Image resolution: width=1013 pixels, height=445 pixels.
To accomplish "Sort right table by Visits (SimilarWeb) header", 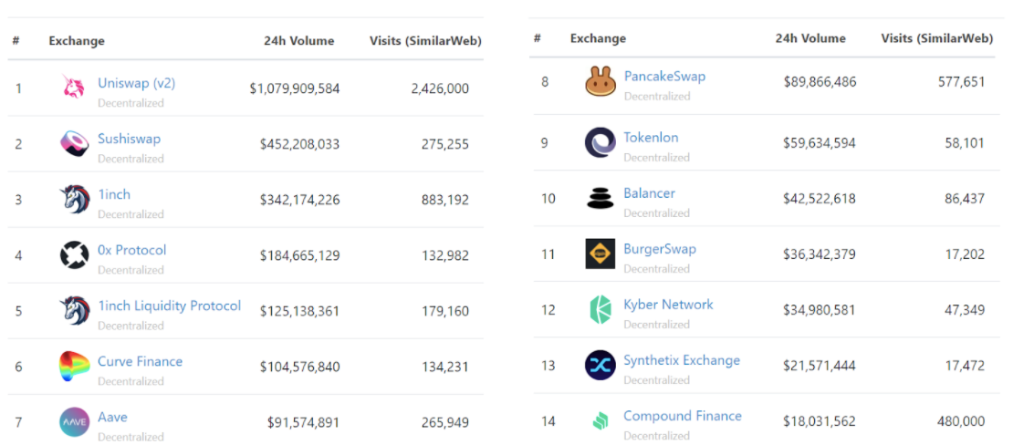I will click(936, 38).
